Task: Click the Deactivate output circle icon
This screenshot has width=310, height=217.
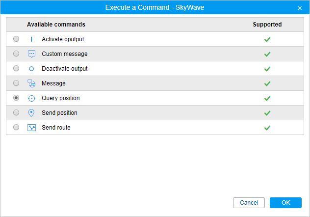Action: tap(31, 69)
